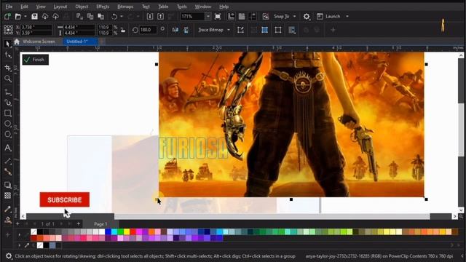Click the Export icon
This screenshot has width=466, height=262.
point(160,16)
